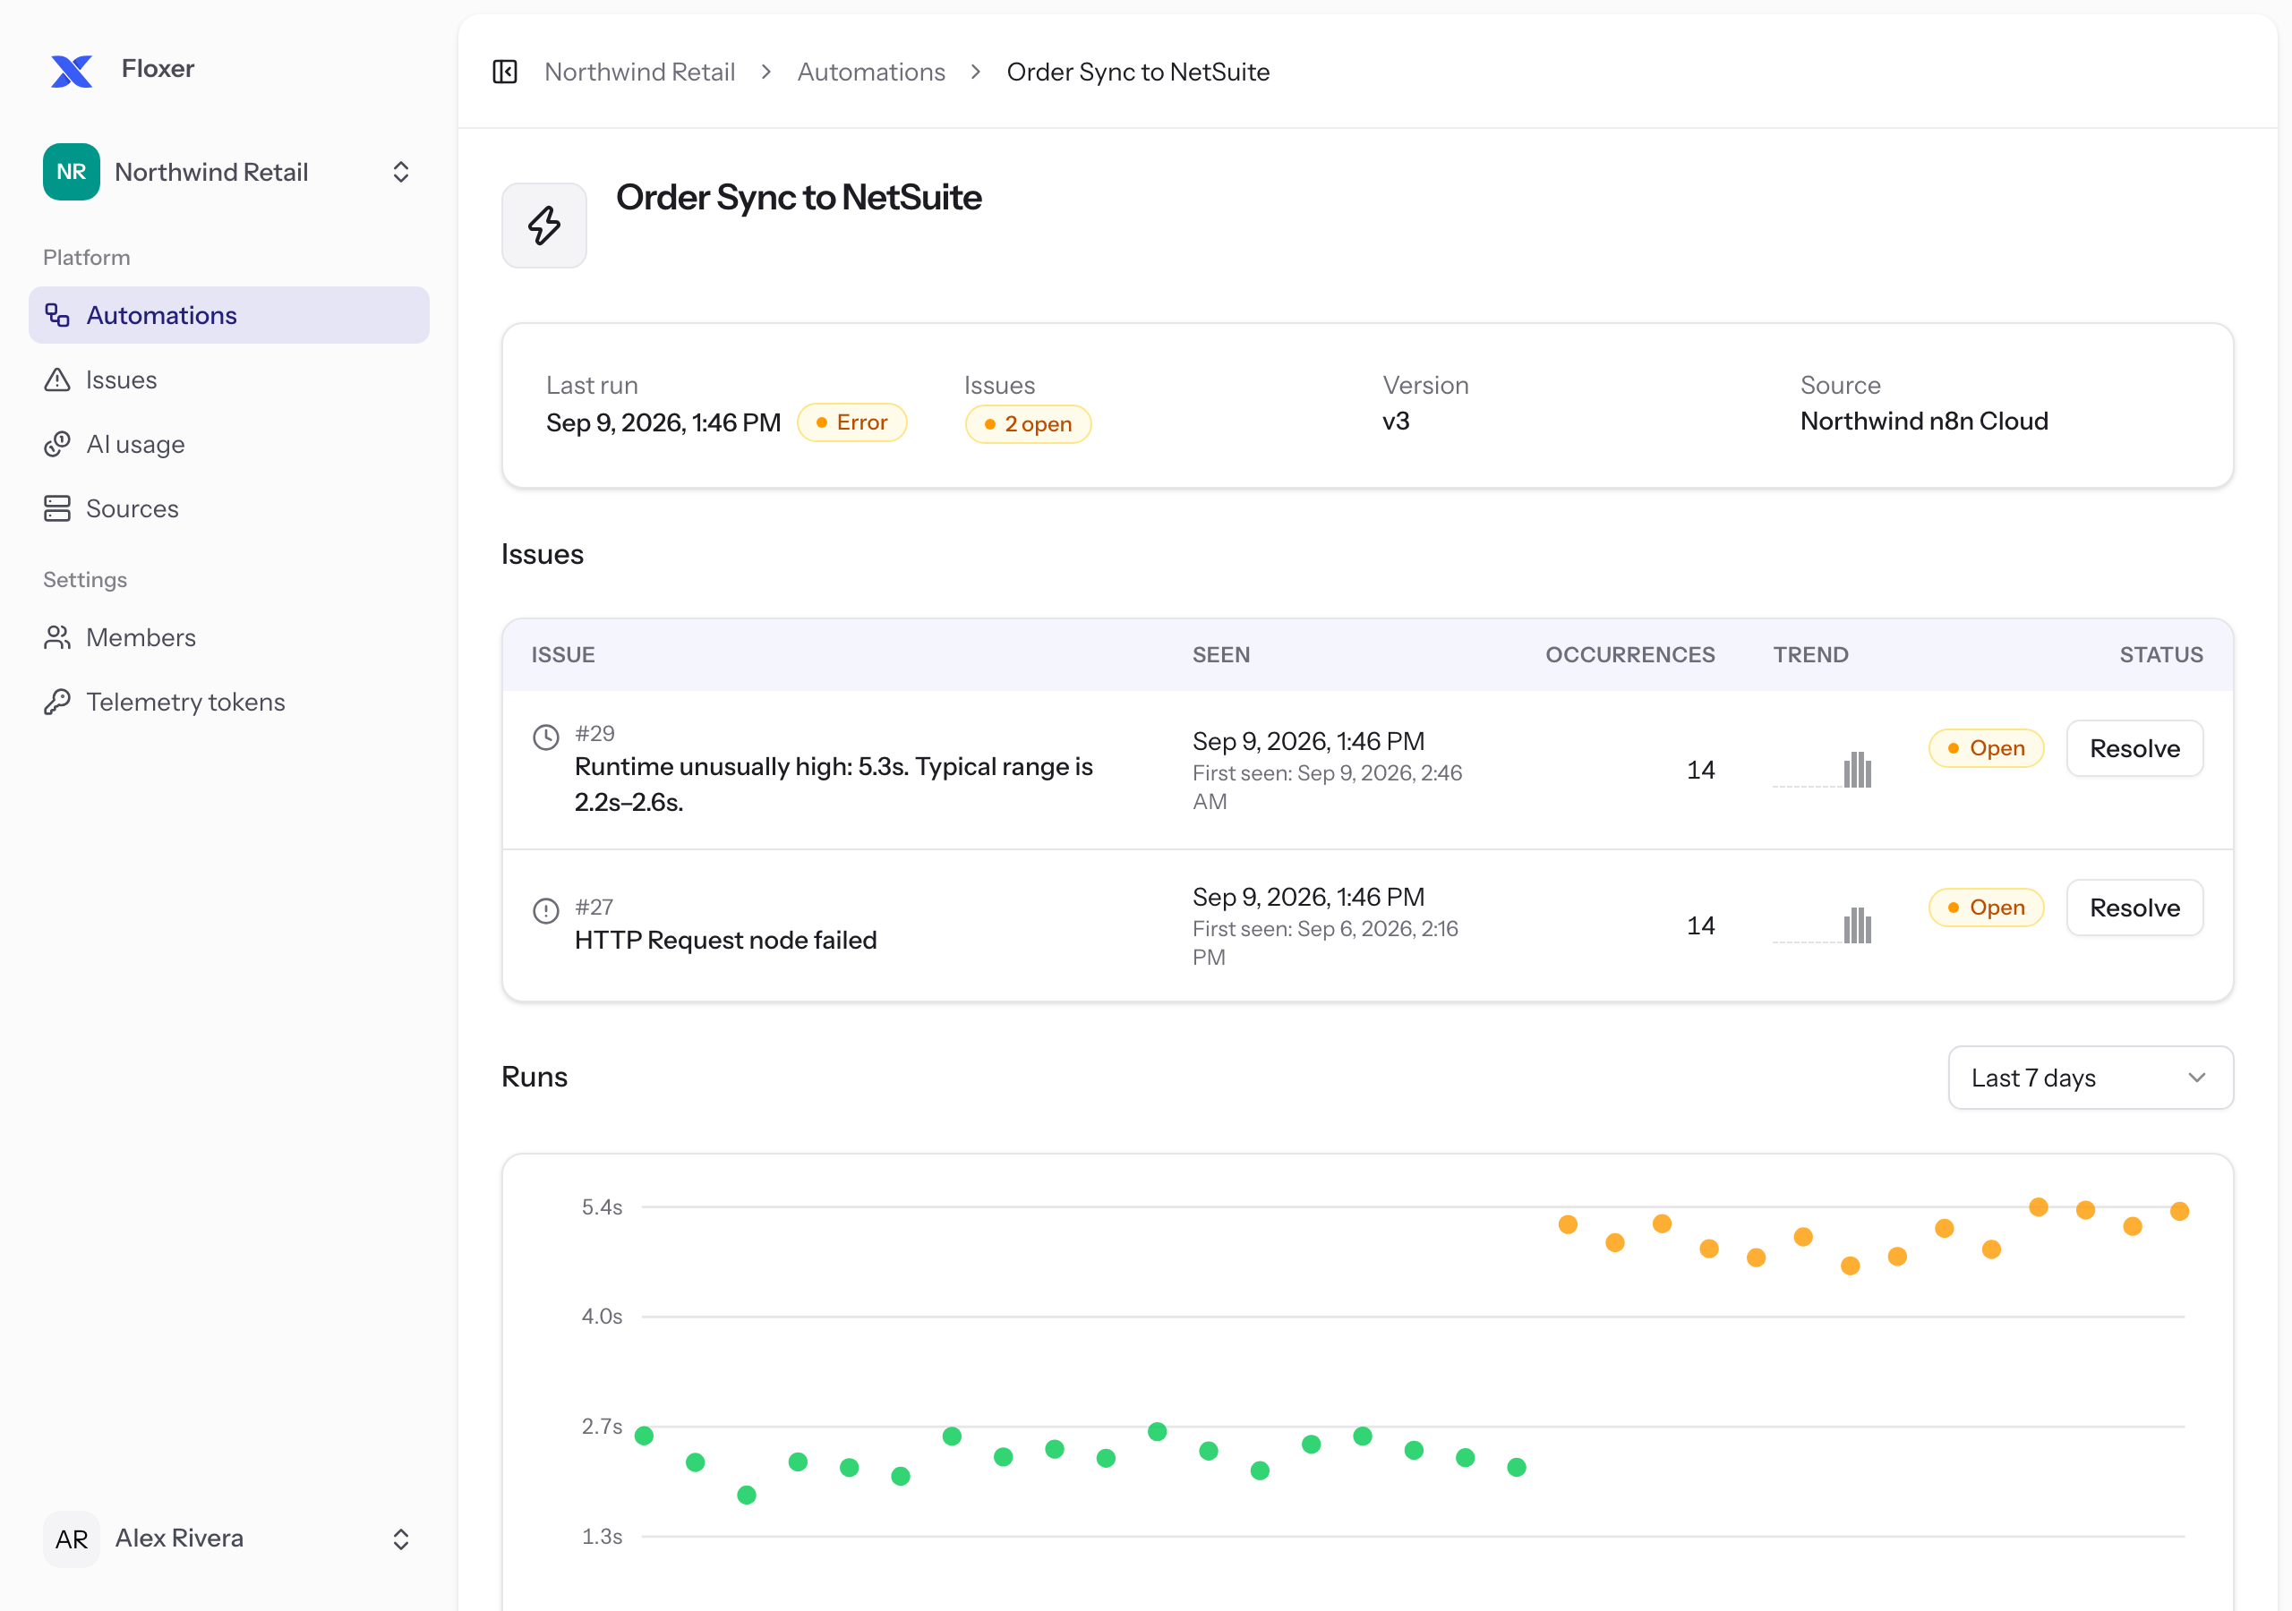2292x1611 pixels.
Task: Click Order Sync to NetSuite breadcrumb
Action: coord(1138,72)
